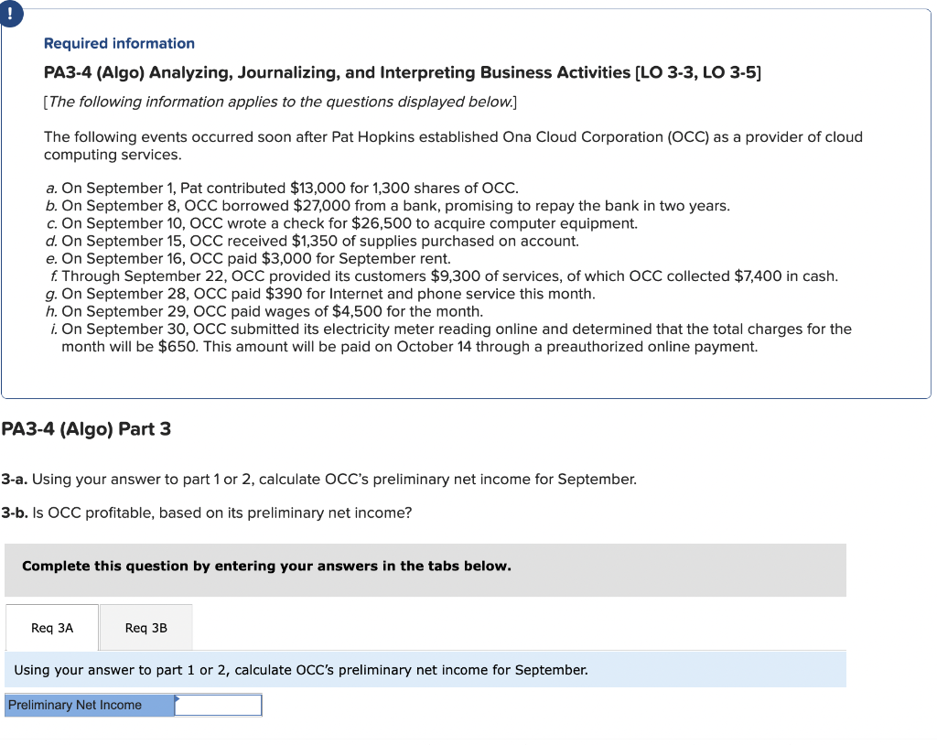
Task: Select item f about $9,300 of services
Action: [x=439, y=275]
